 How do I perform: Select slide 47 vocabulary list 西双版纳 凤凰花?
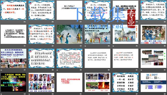click(x=126, y=82)
